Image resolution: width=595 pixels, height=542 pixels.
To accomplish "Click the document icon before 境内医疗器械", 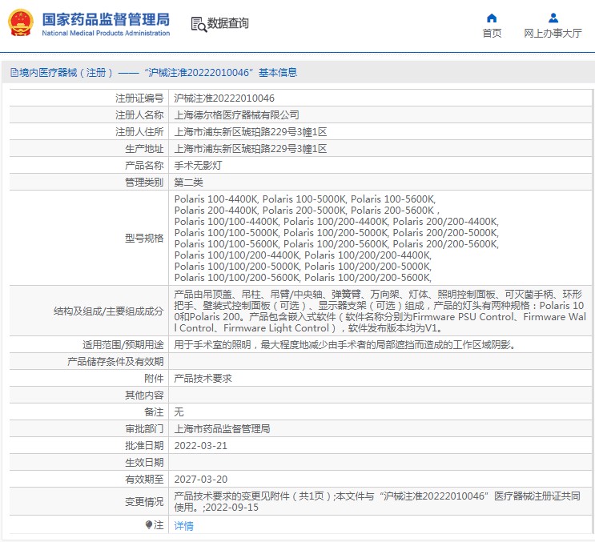I will (x=14, y=72).
